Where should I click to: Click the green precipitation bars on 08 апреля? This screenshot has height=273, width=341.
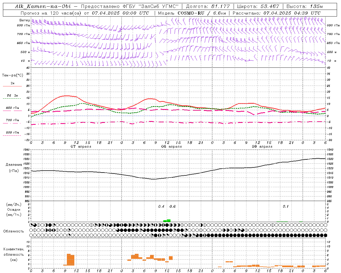167,221
